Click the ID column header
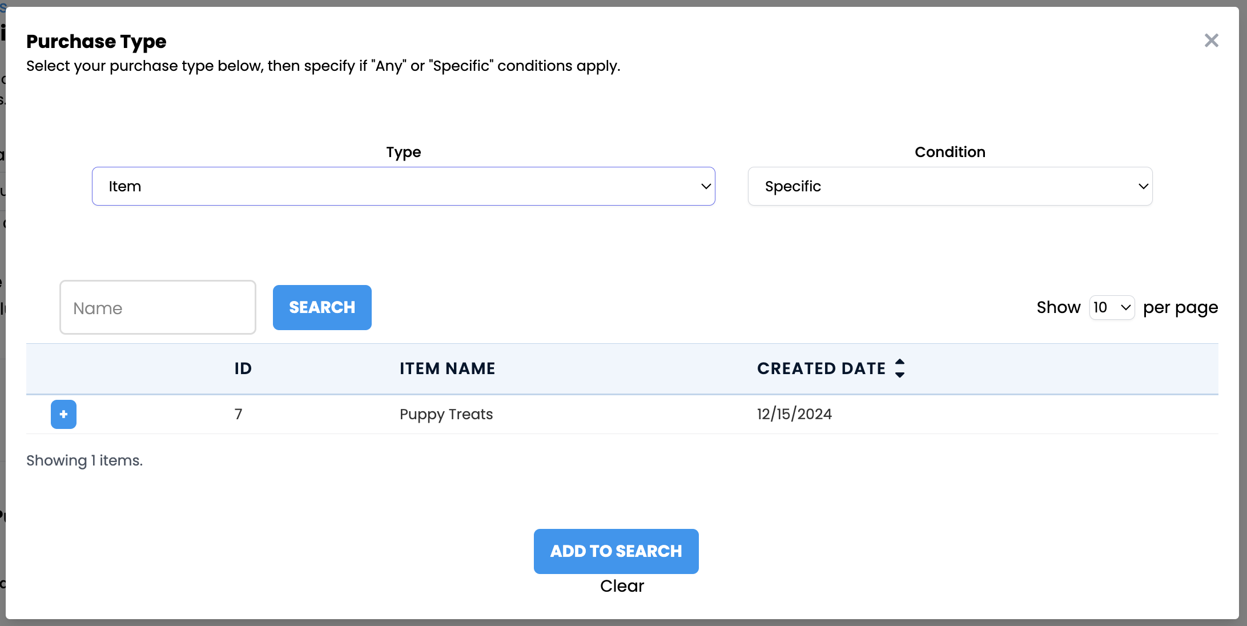The image size is (1247, 626). click(243, 369)
